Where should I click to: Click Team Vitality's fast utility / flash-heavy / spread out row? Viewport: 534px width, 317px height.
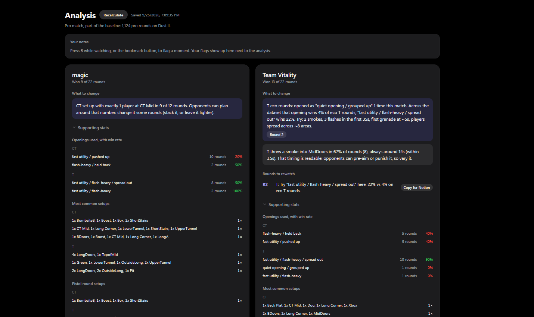[348, 260]
